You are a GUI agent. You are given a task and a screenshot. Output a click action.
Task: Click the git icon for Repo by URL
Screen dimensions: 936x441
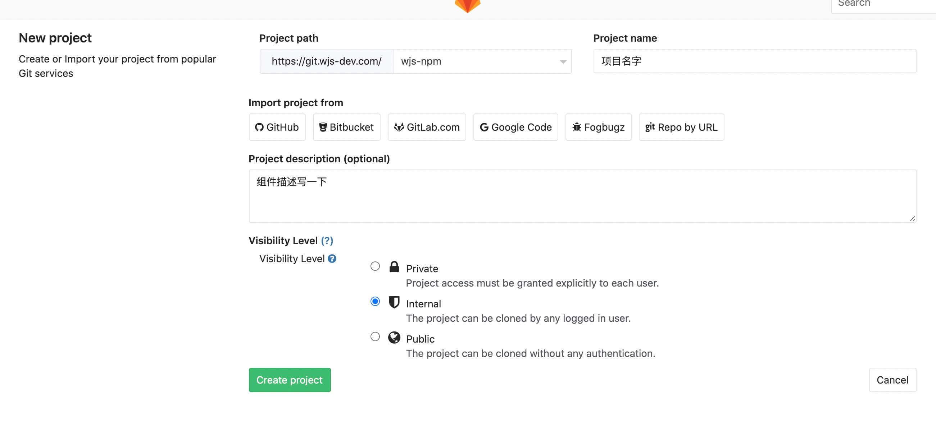[650, 127]
